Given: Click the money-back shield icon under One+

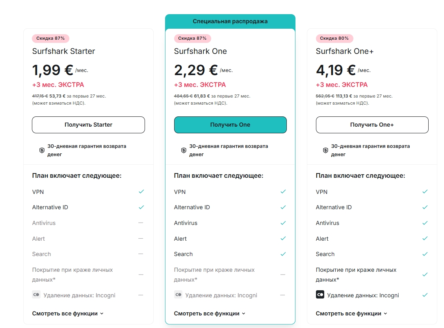Looking at the screenshot, I should 325,150.
